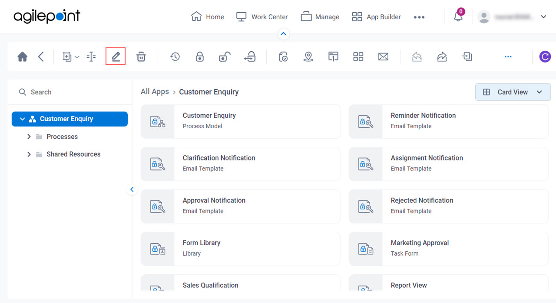The image size is (556, 303).
Task: Open Clarification Notification card
Action: (240, 164)
